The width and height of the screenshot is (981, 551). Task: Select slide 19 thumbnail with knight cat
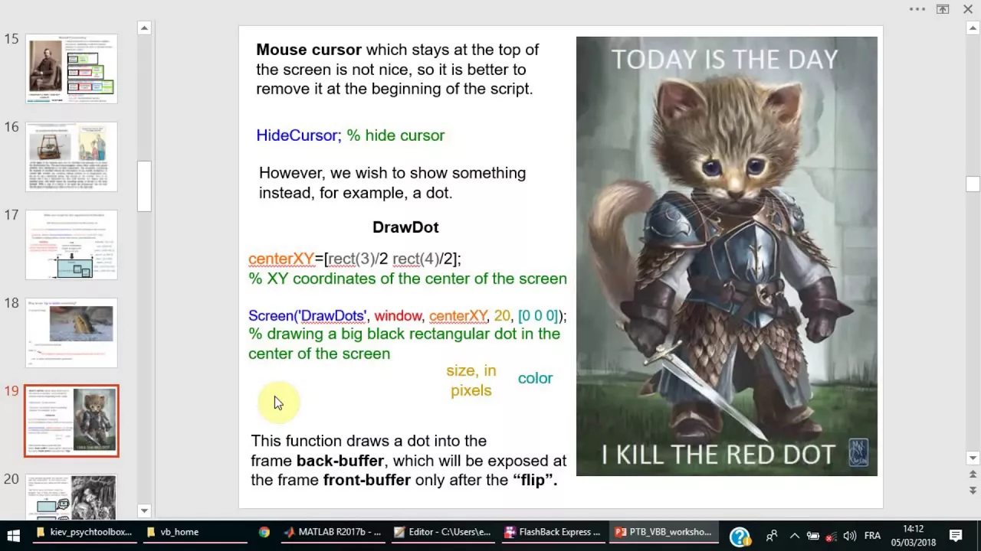[72, 420]
